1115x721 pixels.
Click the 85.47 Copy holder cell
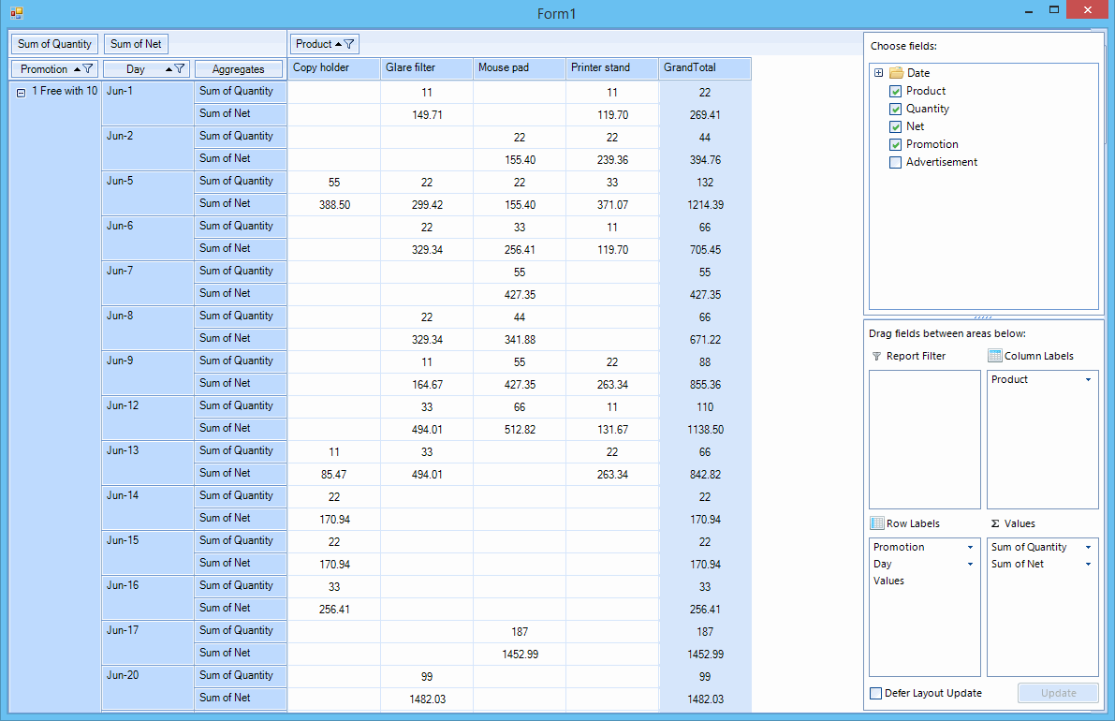pyautogui.click(x=334, y=474)
